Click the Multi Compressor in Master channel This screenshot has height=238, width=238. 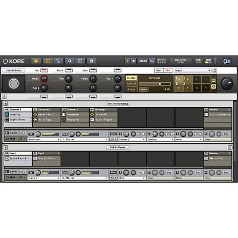coord(218,115)
